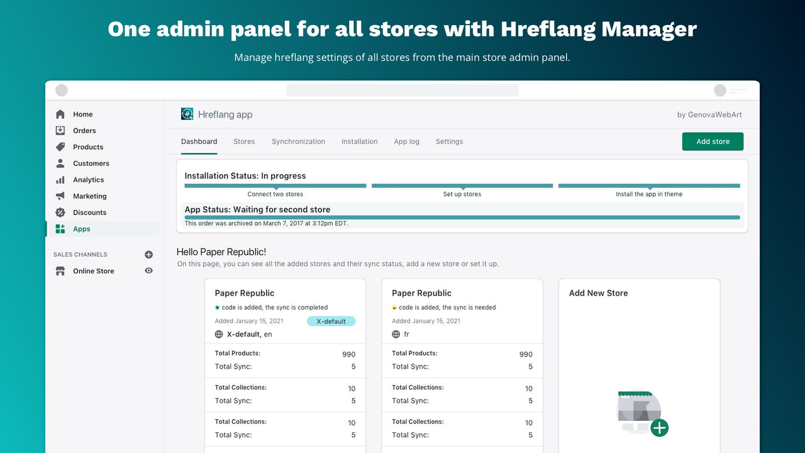Click the Add store button

[x=713, y=142]
